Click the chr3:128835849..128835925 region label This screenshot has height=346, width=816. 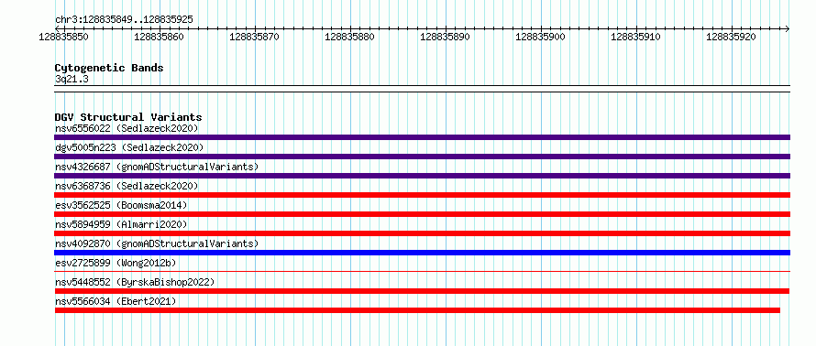[x=124, y=20]
